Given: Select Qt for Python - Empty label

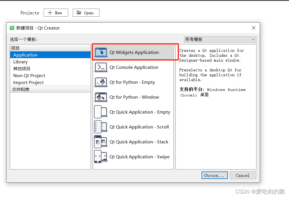Looking at the screenshot, I should (132, 82).
